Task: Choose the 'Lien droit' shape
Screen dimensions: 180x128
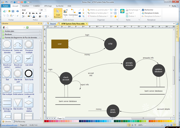Action: 29,59
